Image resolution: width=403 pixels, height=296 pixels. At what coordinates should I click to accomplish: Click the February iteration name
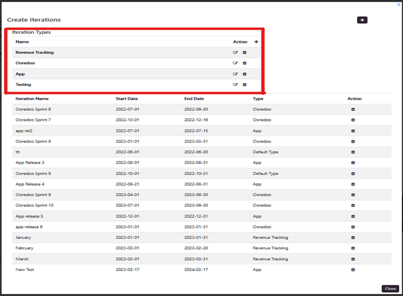24,248
